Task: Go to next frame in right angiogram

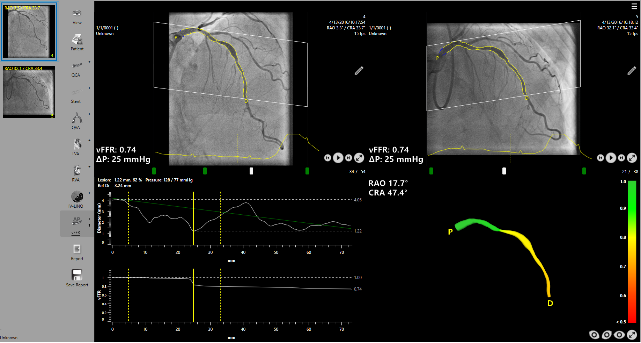Action: coord(621,158)
